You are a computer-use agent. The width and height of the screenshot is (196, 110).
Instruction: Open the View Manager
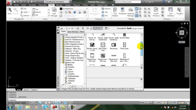pyautogui.click(x=54, y=12)
